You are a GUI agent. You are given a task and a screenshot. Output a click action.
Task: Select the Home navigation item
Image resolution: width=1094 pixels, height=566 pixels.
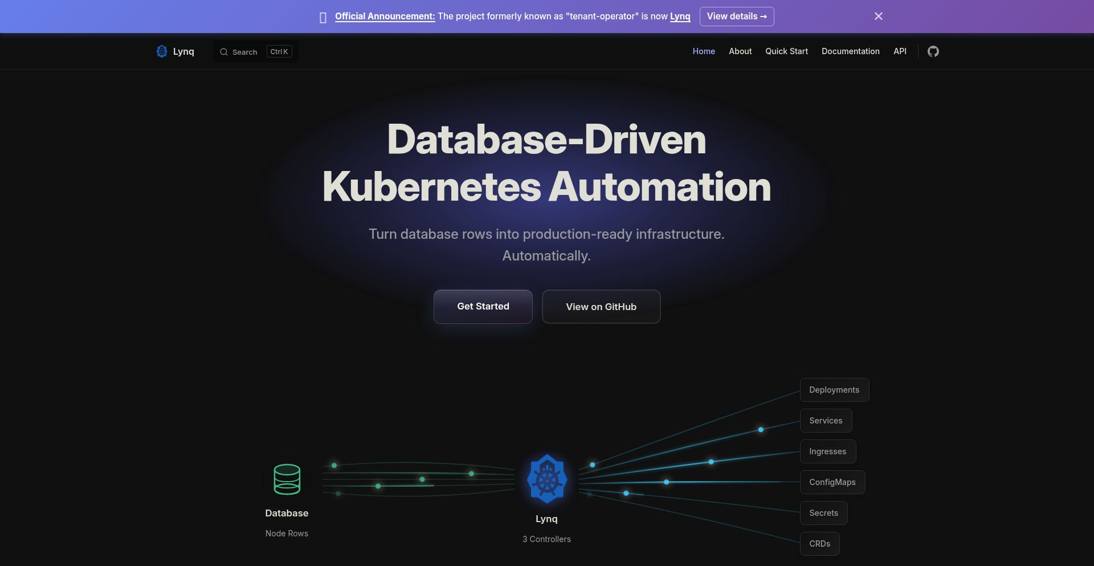pyautogui.click(x=704, y=51)
